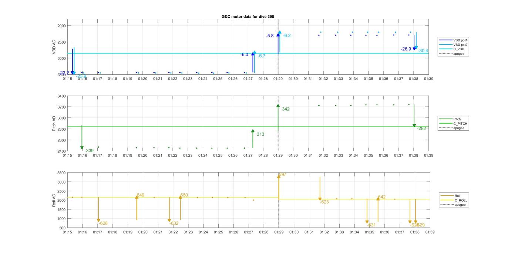Click the green C_PITCH horizontal line

click(248, 127)
